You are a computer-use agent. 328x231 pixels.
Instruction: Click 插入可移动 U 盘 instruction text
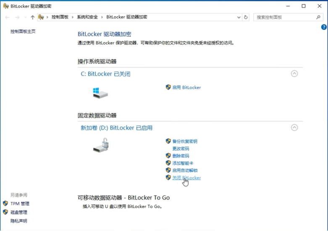tap(122, 207)
